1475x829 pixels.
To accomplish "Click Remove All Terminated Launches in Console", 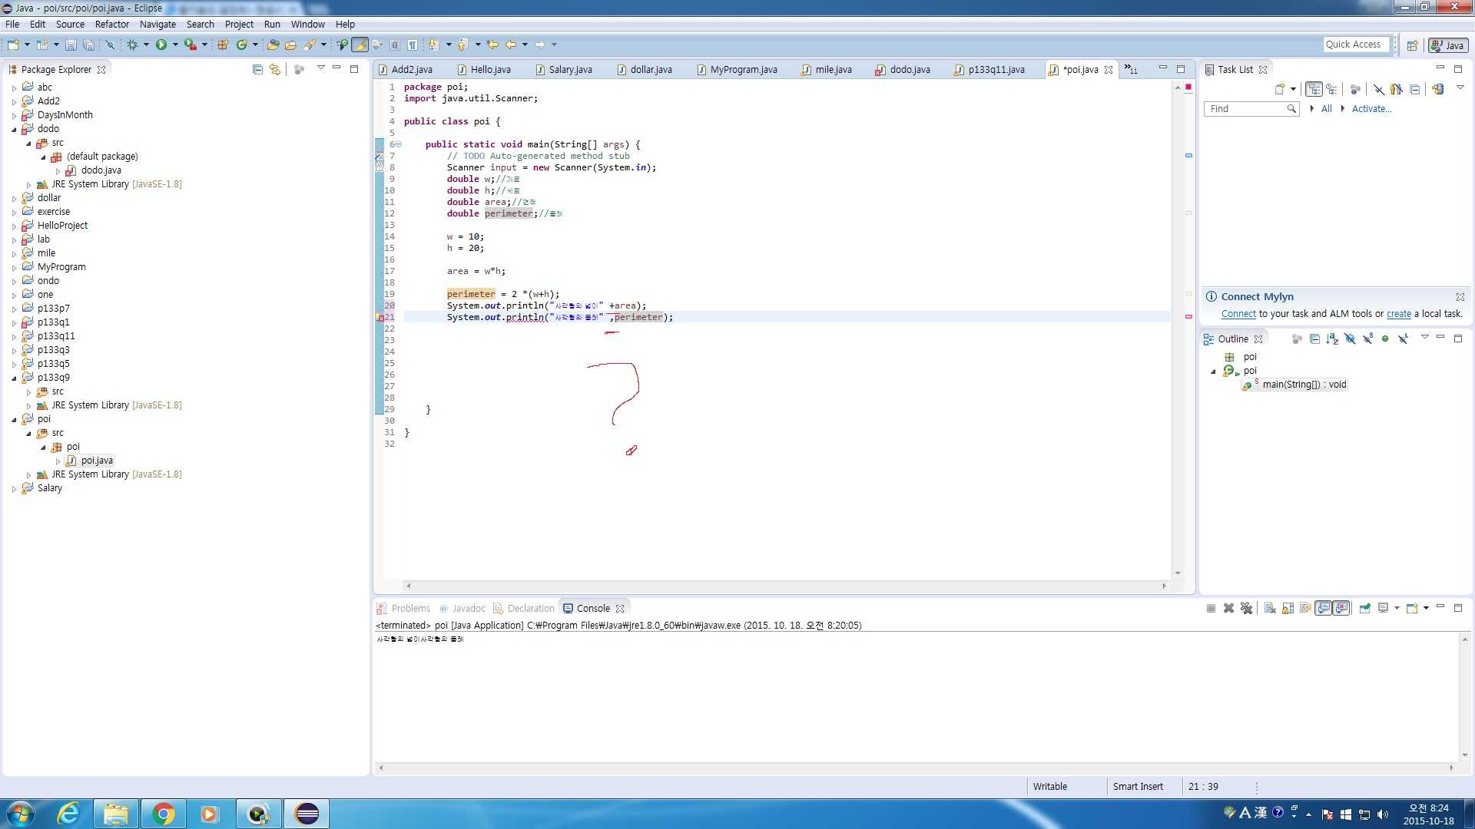I will point(1246,608).
